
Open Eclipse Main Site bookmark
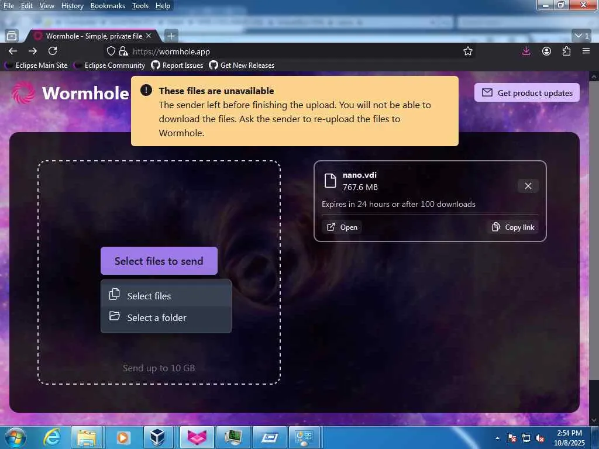[x=36, y=65]
